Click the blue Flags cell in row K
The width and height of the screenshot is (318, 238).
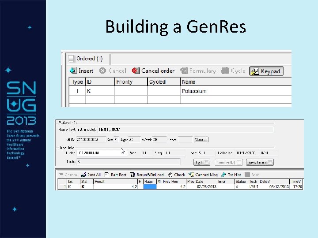coord(150,186)
